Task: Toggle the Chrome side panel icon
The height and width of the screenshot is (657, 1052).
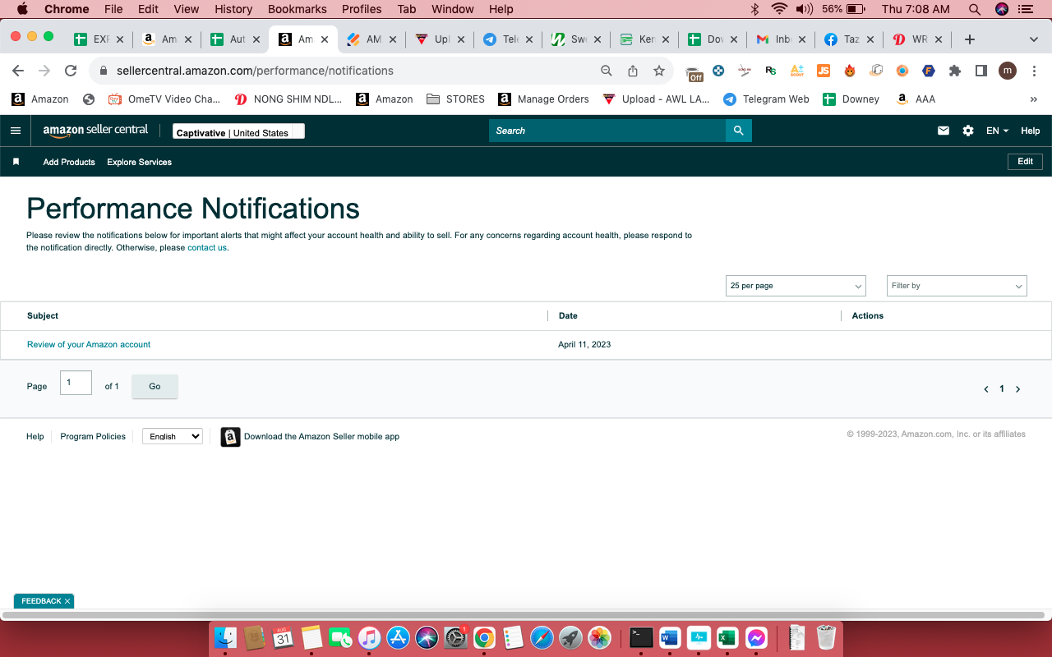Action: point(981,71)
